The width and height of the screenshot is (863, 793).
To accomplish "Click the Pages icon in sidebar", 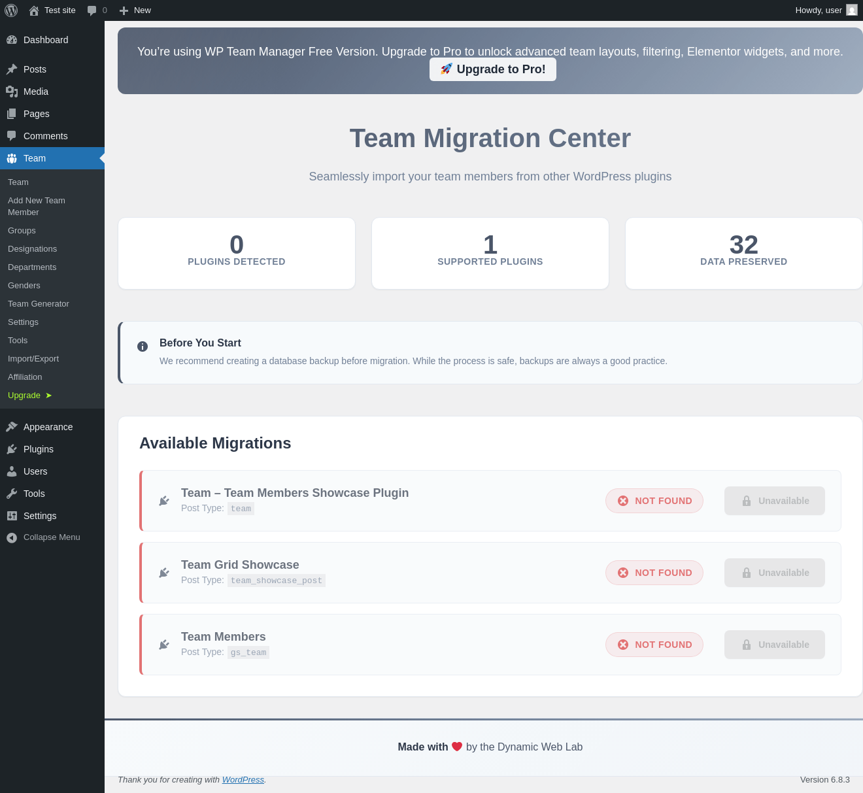I will [x=12, y=114].
